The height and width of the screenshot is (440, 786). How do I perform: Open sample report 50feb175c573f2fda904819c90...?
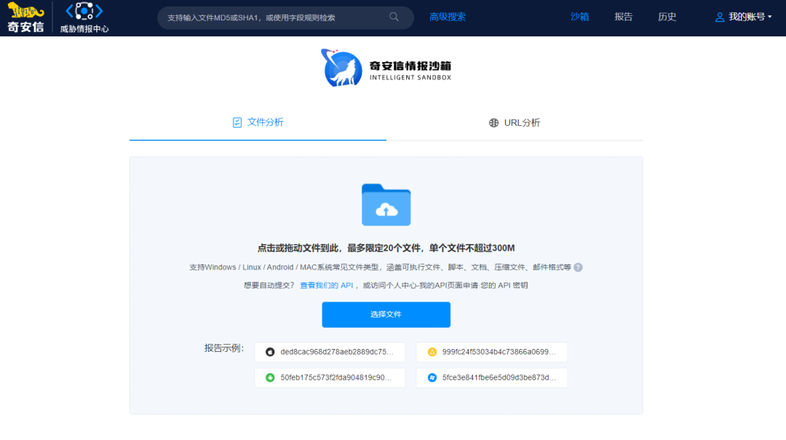pyautogui.click(x=330, y=378)
